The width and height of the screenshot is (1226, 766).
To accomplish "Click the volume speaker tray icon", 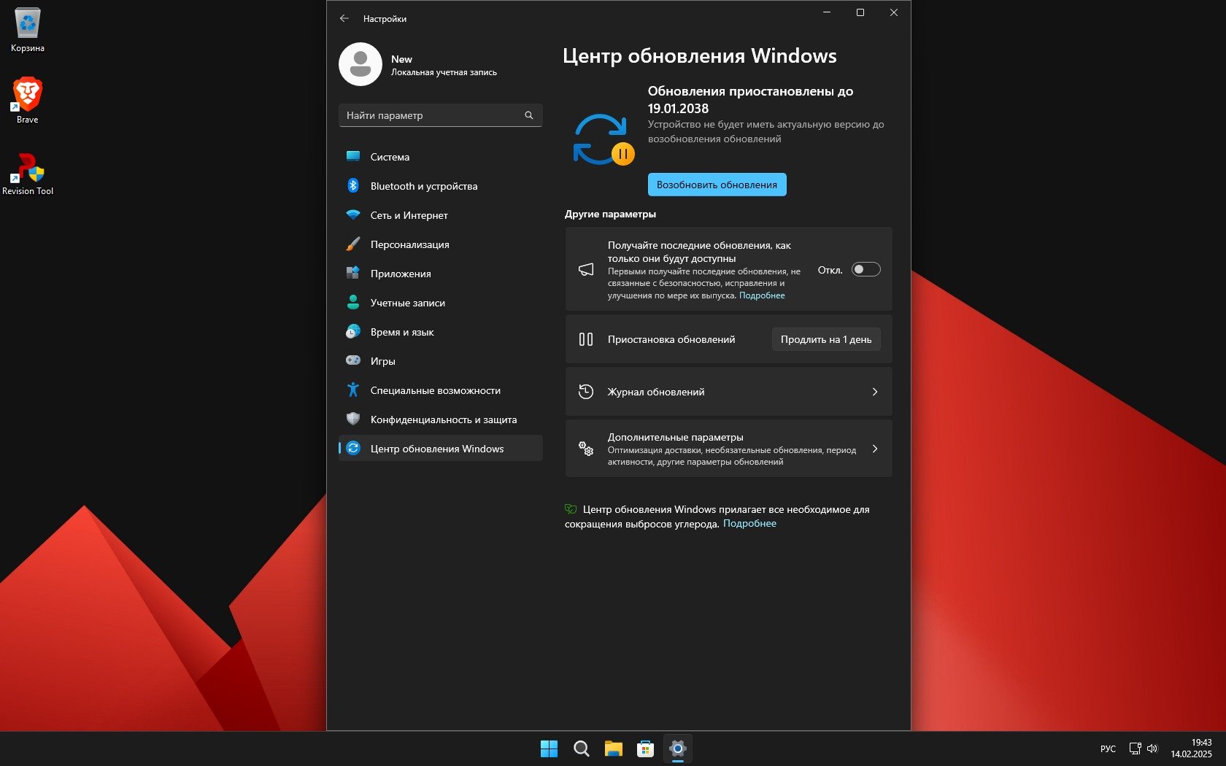I will point(1152,748).
